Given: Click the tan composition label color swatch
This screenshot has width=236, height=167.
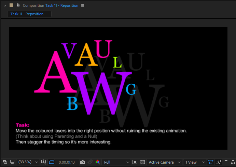Looking at the screenshot, I should click(11, 5).
